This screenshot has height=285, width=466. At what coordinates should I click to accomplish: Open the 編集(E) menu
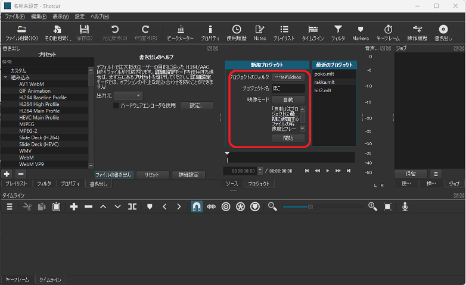[x=39, y=17]
